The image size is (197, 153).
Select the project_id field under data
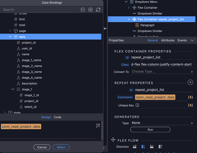pyautogui.click(x=29, y=42)
